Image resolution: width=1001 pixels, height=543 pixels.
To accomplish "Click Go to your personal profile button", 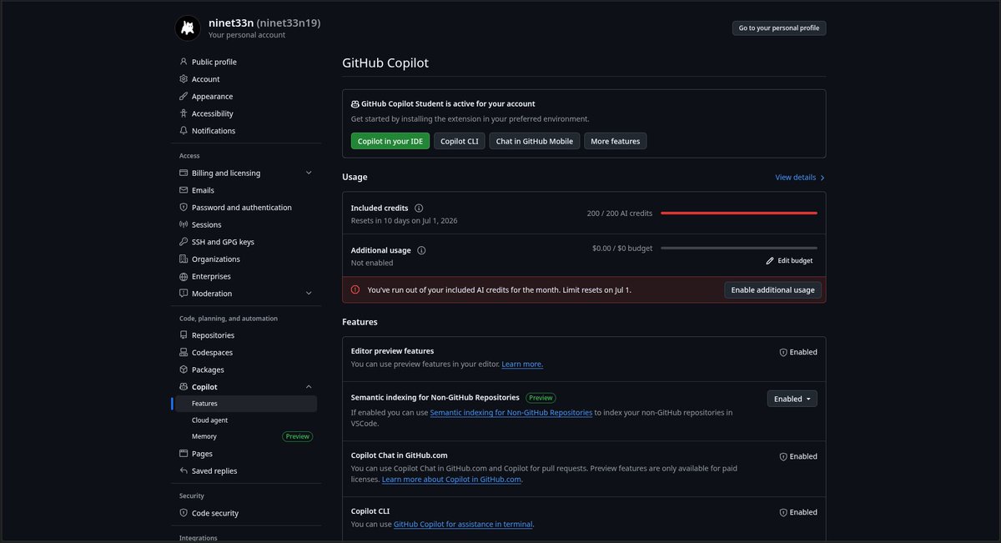I will pyautogui.click(x=779, y=28).
